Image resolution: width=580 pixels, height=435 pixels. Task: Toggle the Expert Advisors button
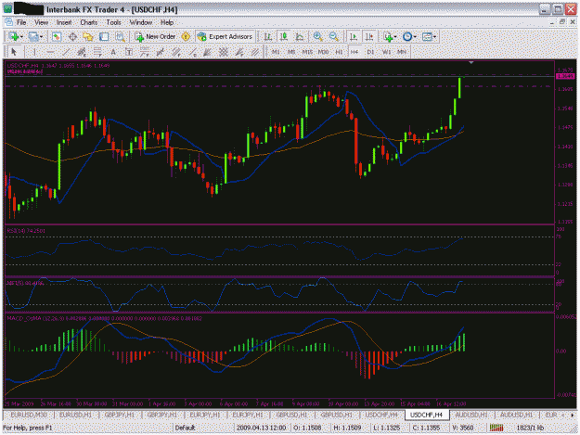click(225, 36)
